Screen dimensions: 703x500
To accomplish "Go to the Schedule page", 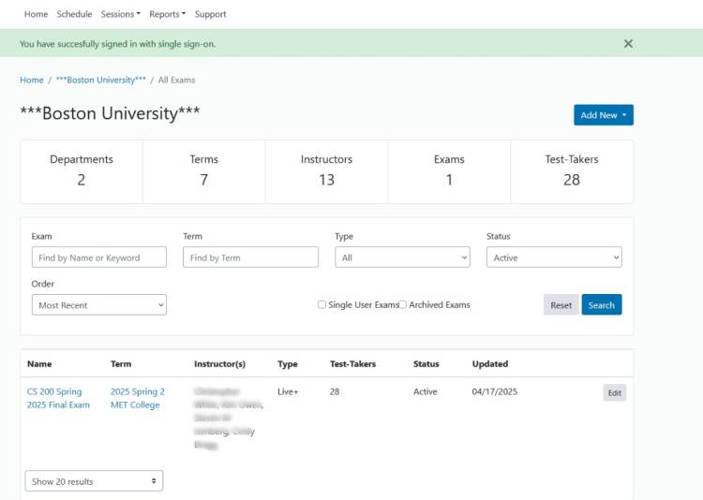I will [x=74, y=14].
